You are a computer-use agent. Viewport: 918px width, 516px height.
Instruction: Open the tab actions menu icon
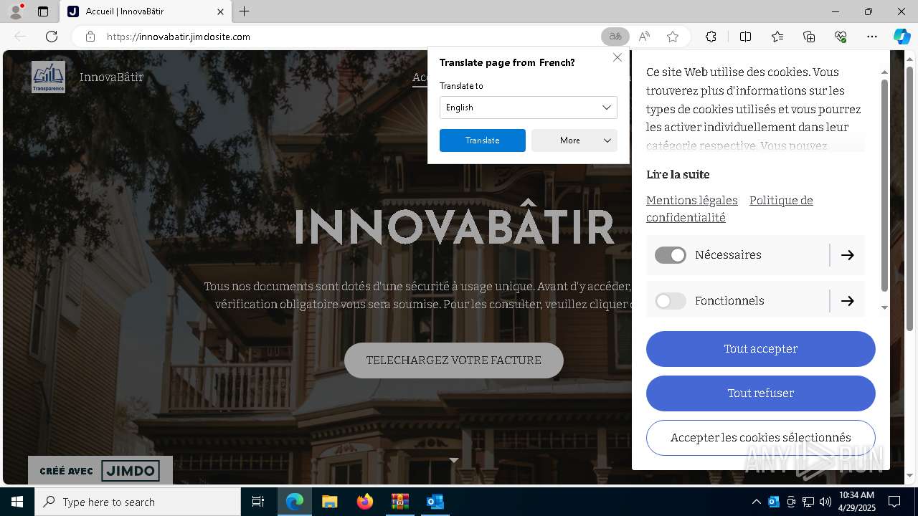(x=43, y=11)
